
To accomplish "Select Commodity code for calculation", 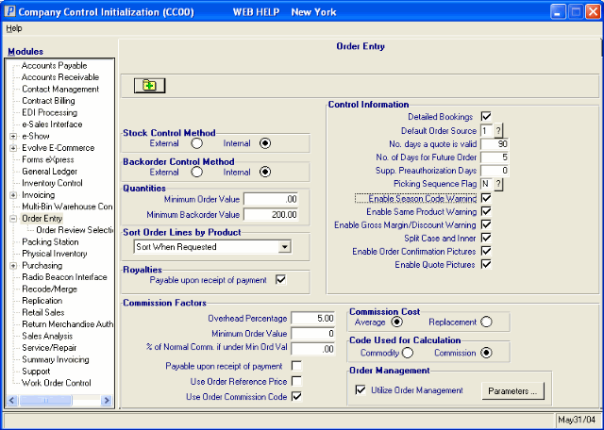I will pos(407,353).
